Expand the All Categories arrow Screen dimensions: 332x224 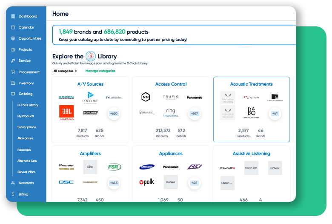click(76, 71)
